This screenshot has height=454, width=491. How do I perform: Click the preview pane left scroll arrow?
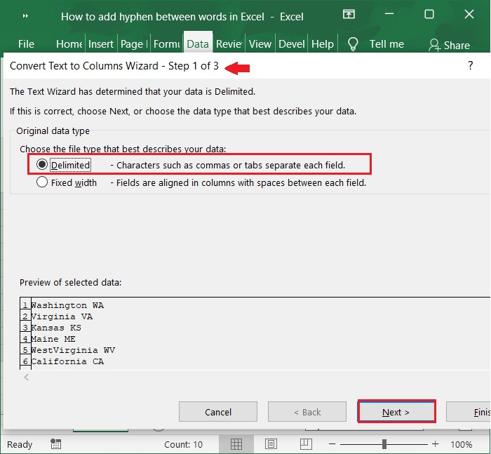point(27,378)
